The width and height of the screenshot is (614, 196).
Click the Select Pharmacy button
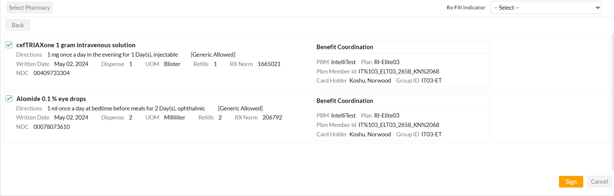[29, 8]
